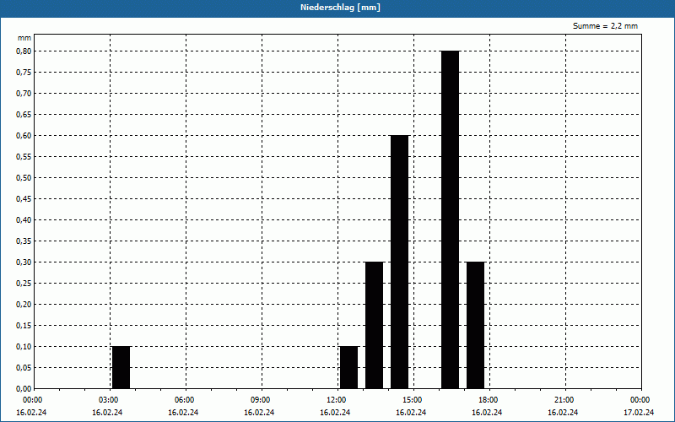The width and height of the screenshot is (675, 422).
Task: Click the 0,55 y-axis label
Action: pos(24,157)
